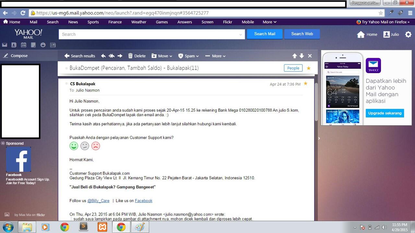
Task: Reply all to the conversation
Action: 112,56
